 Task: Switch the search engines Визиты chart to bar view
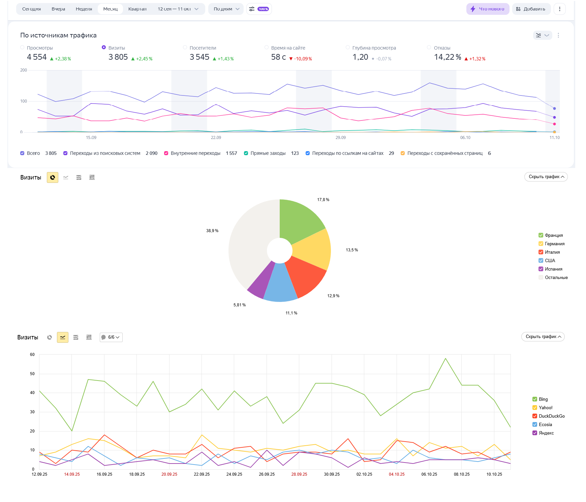point(89,337)
